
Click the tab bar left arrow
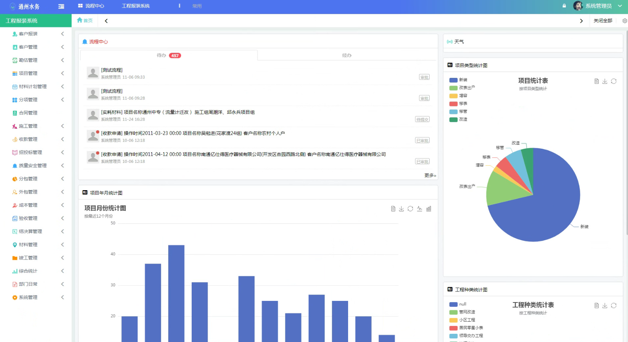[x=106, y=21]
